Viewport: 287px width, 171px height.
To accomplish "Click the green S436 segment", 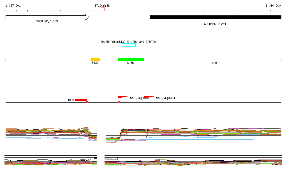I will (x=131, y=59).
